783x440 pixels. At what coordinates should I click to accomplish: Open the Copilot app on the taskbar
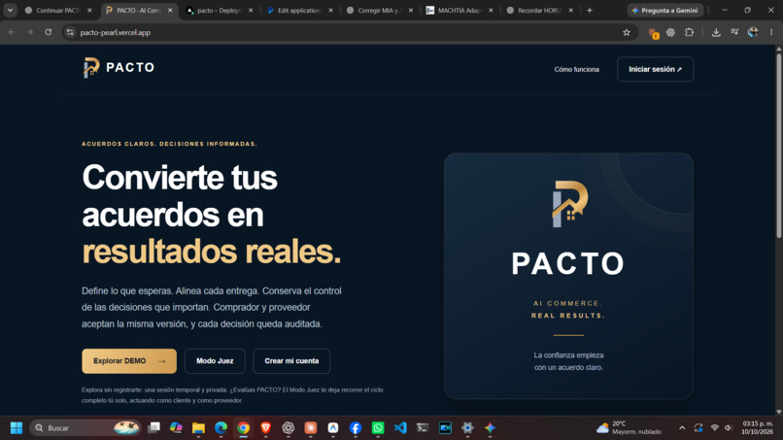(x=176, y=428)
